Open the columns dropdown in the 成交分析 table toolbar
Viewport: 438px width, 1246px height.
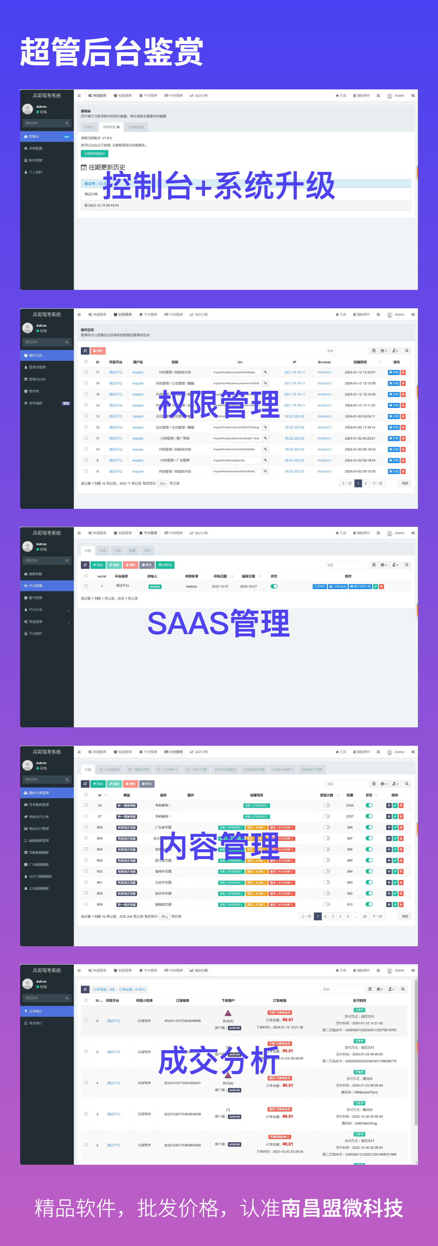[380, 989]
